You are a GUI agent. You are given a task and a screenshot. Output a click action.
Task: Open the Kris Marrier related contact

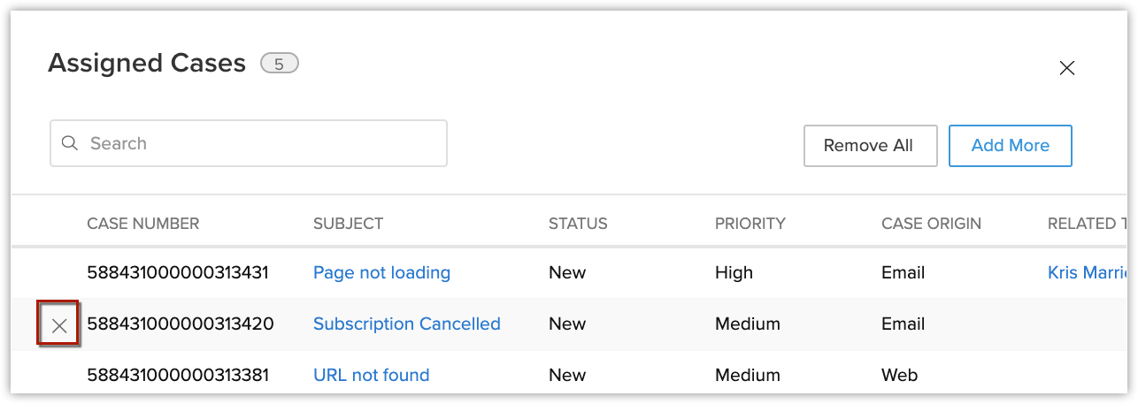tap(1087, 273)
